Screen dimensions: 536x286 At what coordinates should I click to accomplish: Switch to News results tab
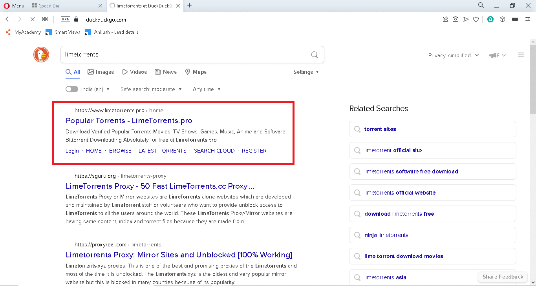coord(166,72)
